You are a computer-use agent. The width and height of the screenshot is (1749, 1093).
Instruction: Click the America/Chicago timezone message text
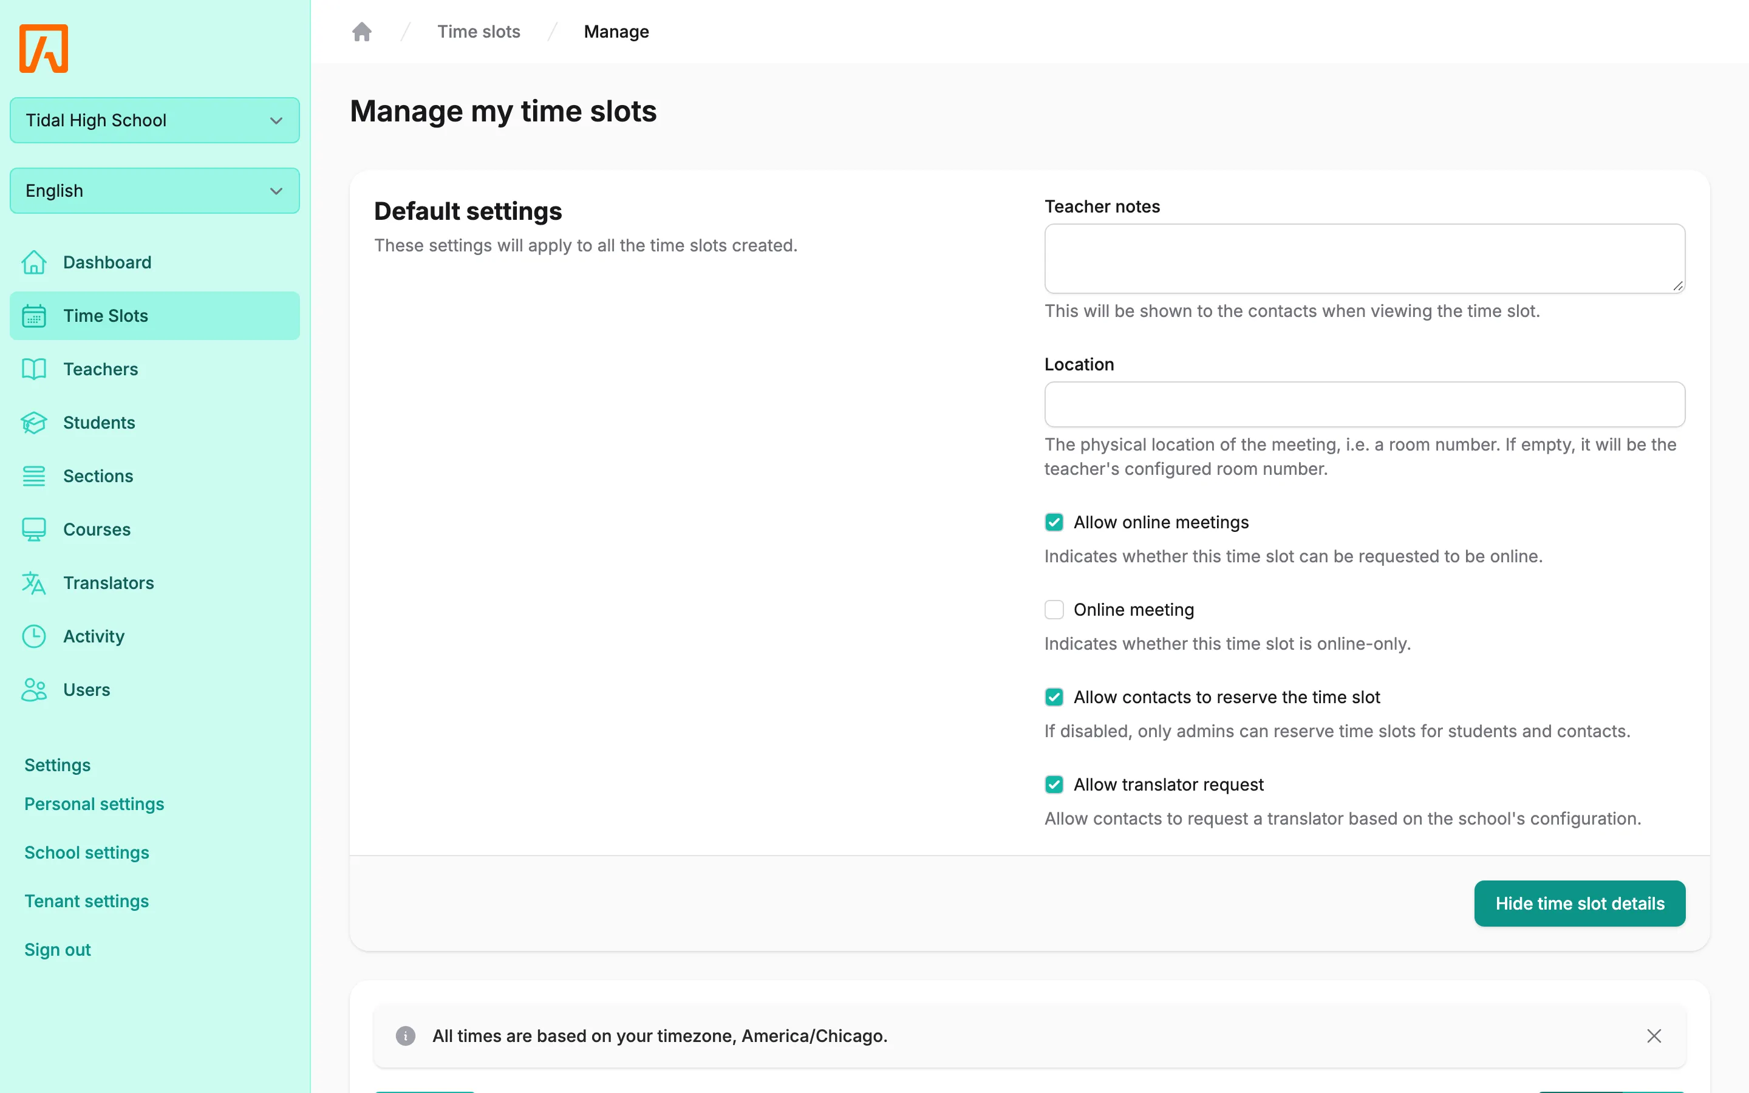(660, 1036)
